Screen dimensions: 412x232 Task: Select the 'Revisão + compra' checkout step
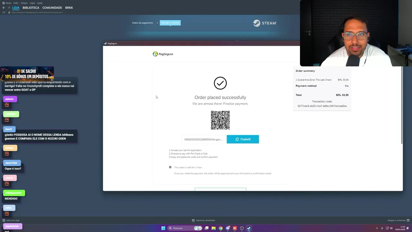[x=170, y=23]
